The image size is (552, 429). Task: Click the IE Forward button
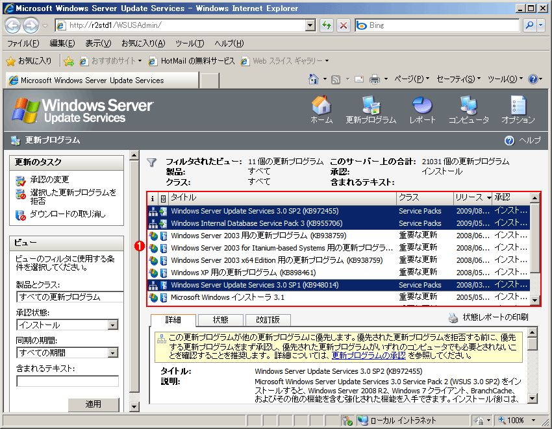31,25
